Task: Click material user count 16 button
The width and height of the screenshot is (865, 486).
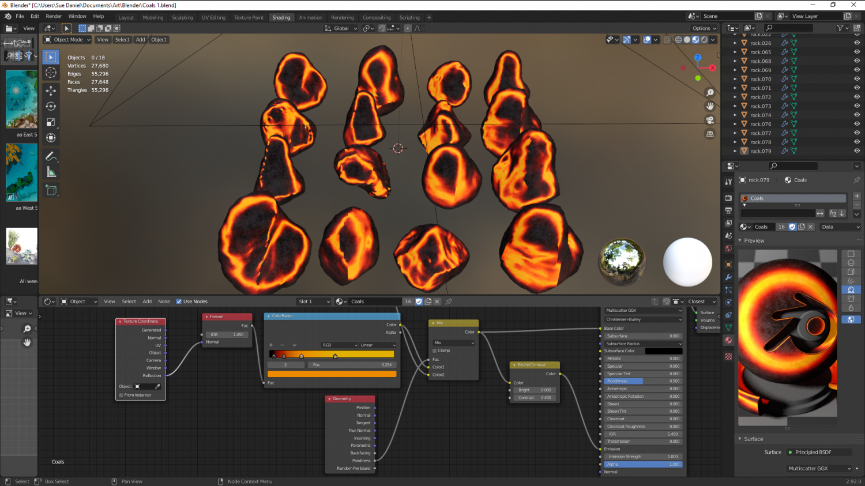Action: coord(781,227)
